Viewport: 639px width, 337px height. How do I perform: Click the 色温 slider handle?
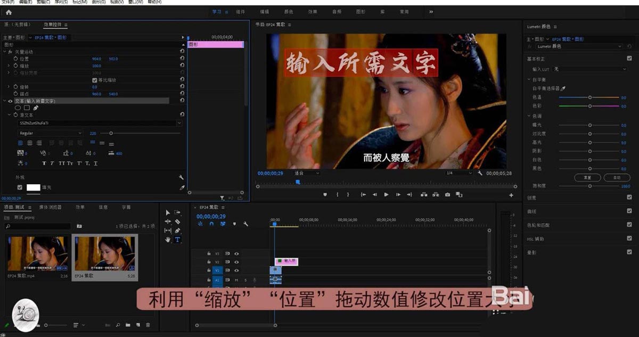pos(589,97)
